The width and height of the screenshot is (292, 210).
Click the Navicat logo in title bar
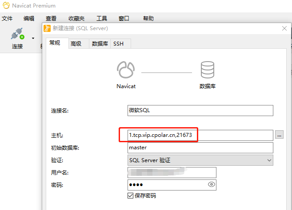6,6
